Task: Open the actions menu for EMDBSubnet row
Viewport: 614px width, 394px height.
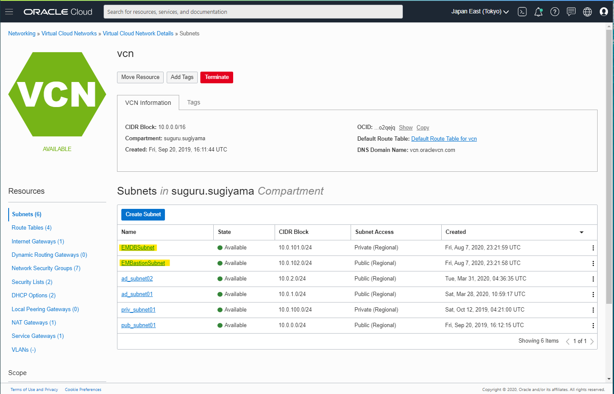Action: coord(593,247)
